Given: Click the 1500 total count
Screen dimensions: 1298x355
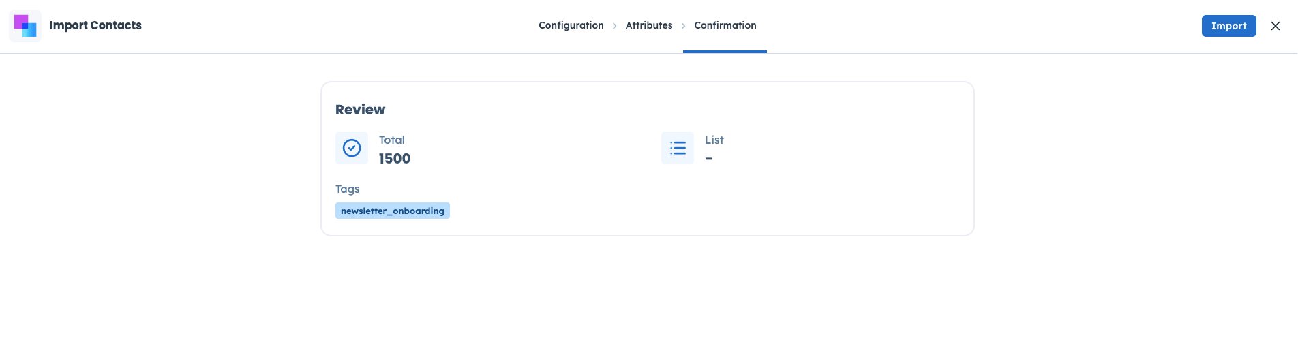Looking at the screenshot, I should click(x=395, y=159).
